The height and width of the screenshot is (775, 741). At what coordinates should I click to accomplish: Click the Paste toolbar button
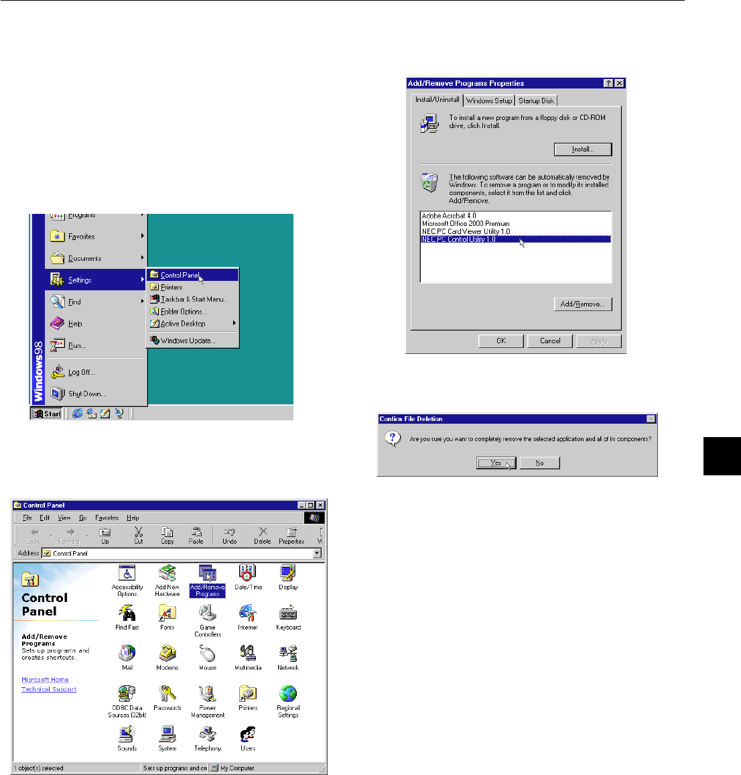click(196, 536)
